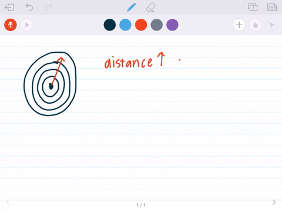Choose the dark navy pen color
The height and width of the screenshot is (211, 282).
[x=110, y=25]
